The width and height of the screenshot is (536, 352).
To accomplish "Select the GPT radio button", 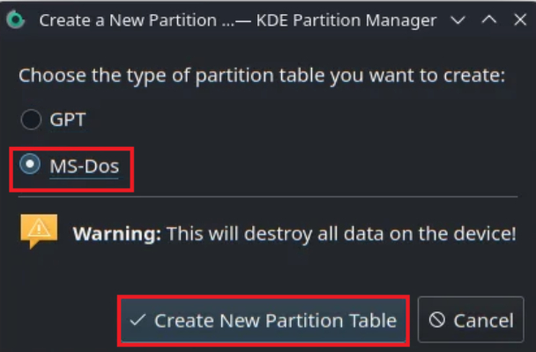I will [x=31, y=120].
